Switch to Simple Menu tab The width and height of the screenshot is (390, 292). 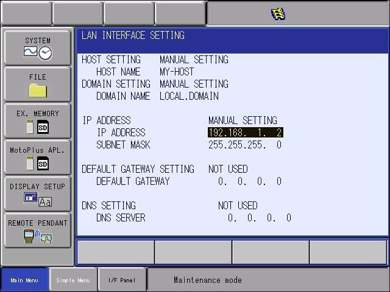click(x=73, y=280)
